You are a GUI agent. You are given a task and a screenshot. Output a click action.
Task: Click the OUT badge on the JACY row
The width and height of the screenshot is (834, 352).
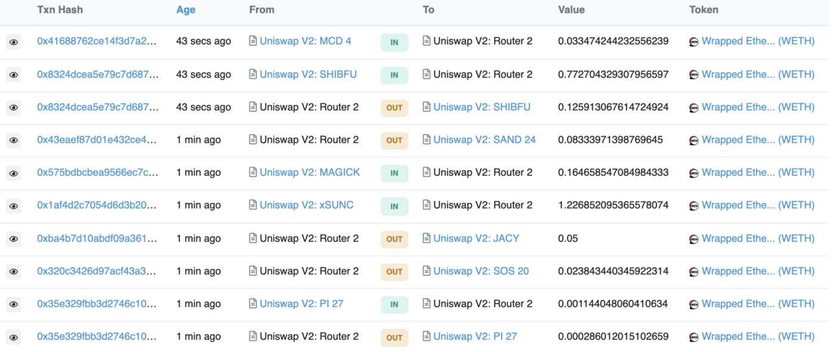[394, 239]
